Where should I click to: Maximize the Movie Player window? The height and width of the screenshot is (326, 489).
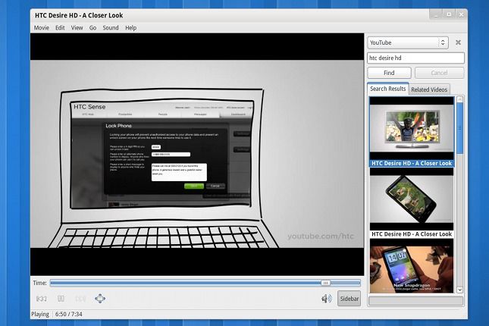(449, 14)
